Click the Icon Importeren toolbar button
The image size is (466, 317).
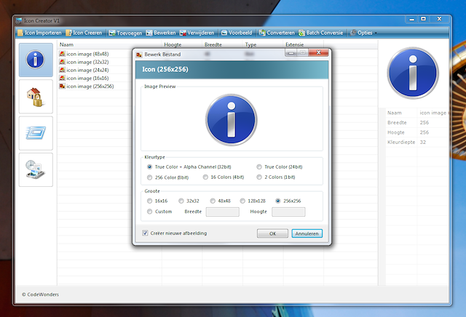(39, 33)
